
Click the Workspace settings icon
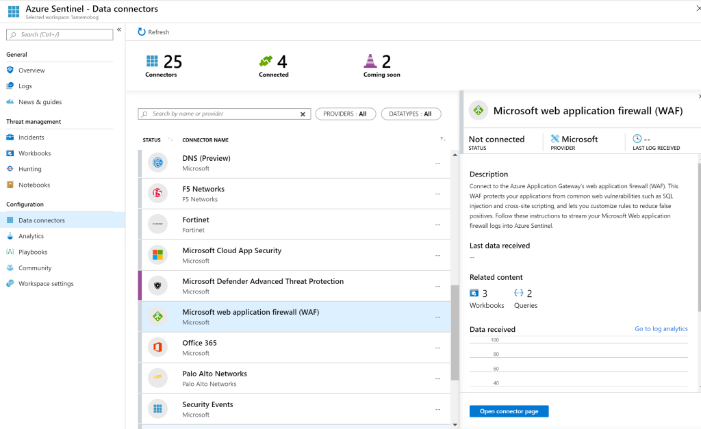10,283
